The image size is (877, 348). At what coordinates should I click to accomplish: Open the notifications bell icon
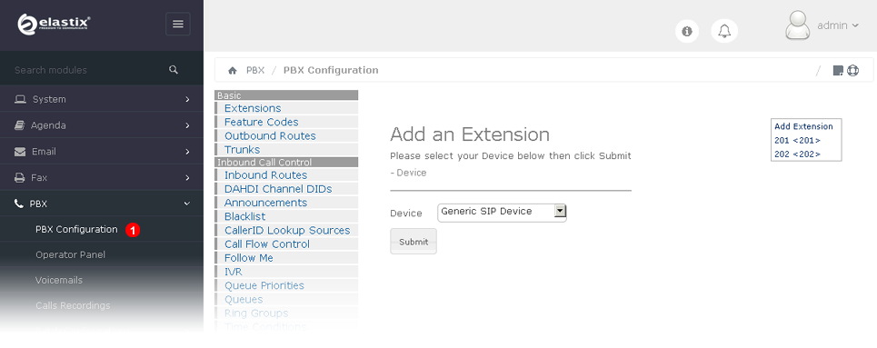click(x=724, y=31)
